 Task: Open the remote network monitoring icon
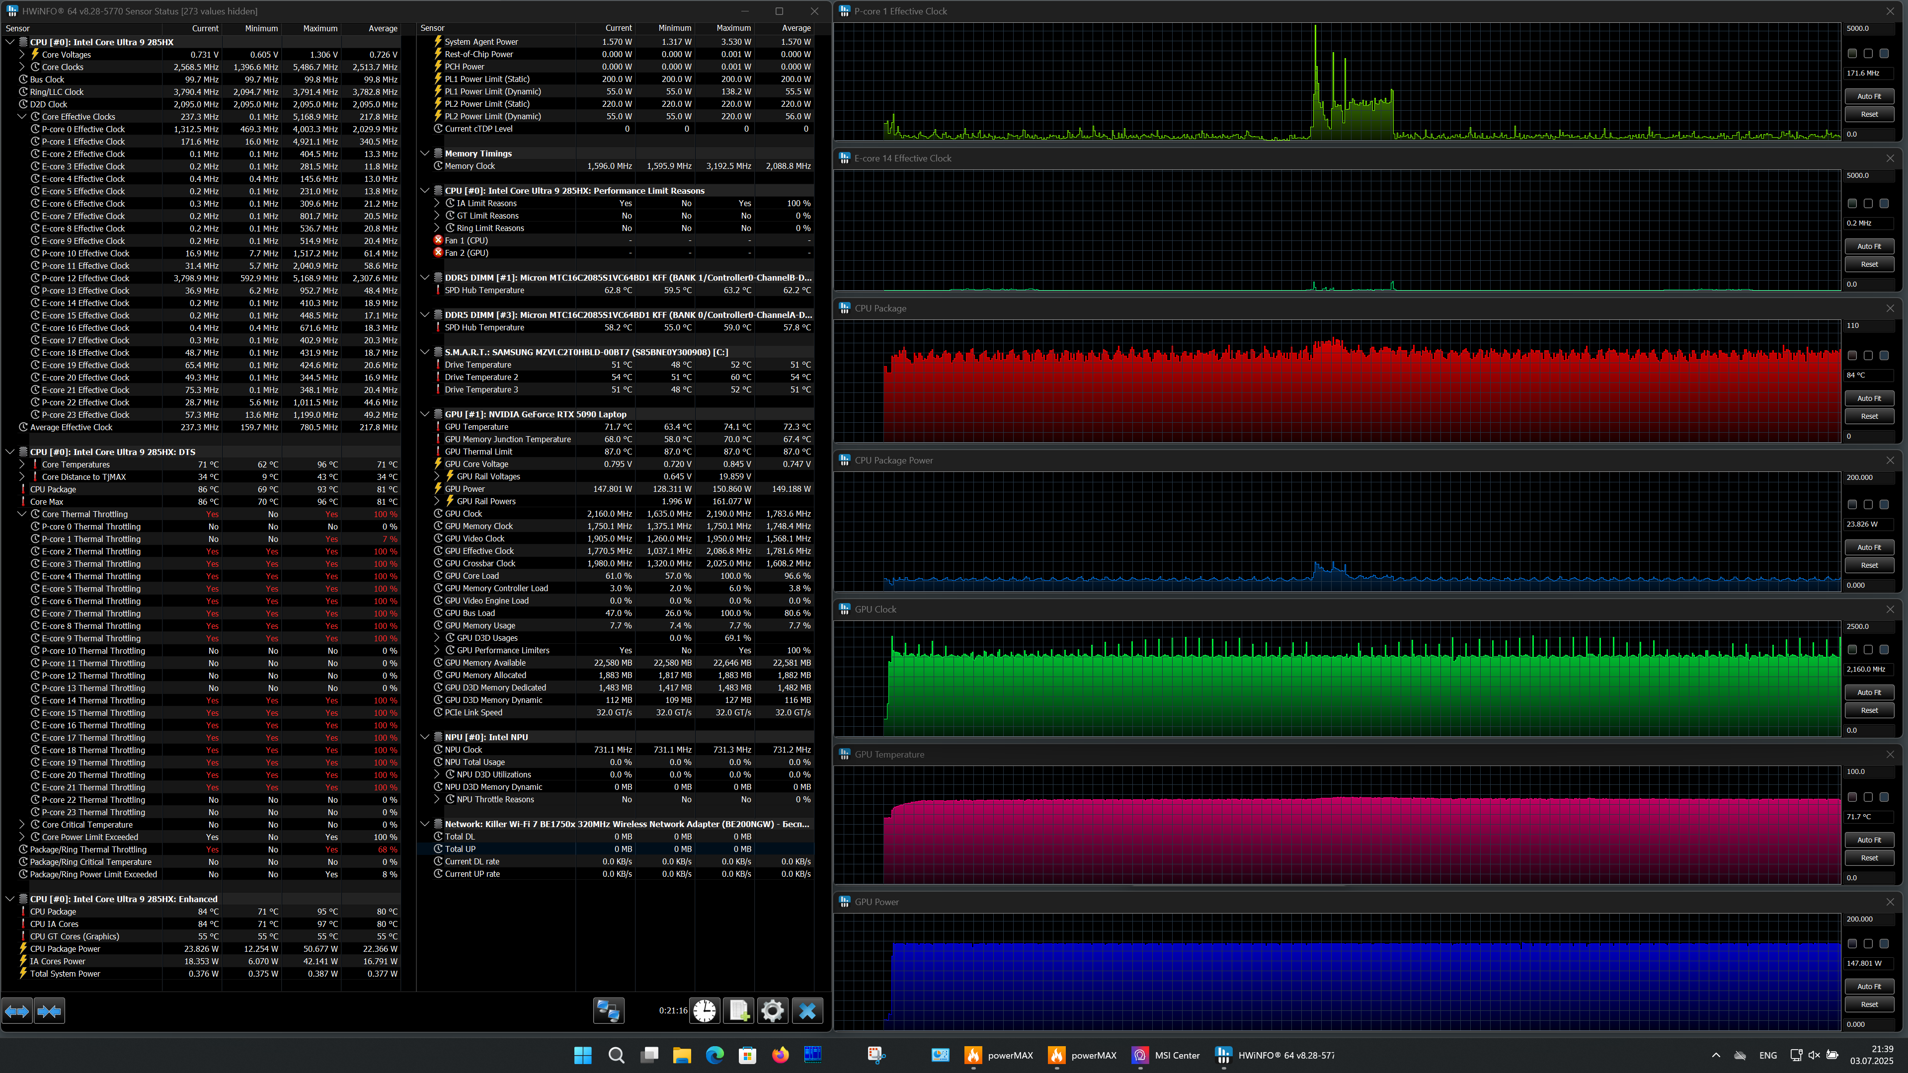pos(609,1011)
